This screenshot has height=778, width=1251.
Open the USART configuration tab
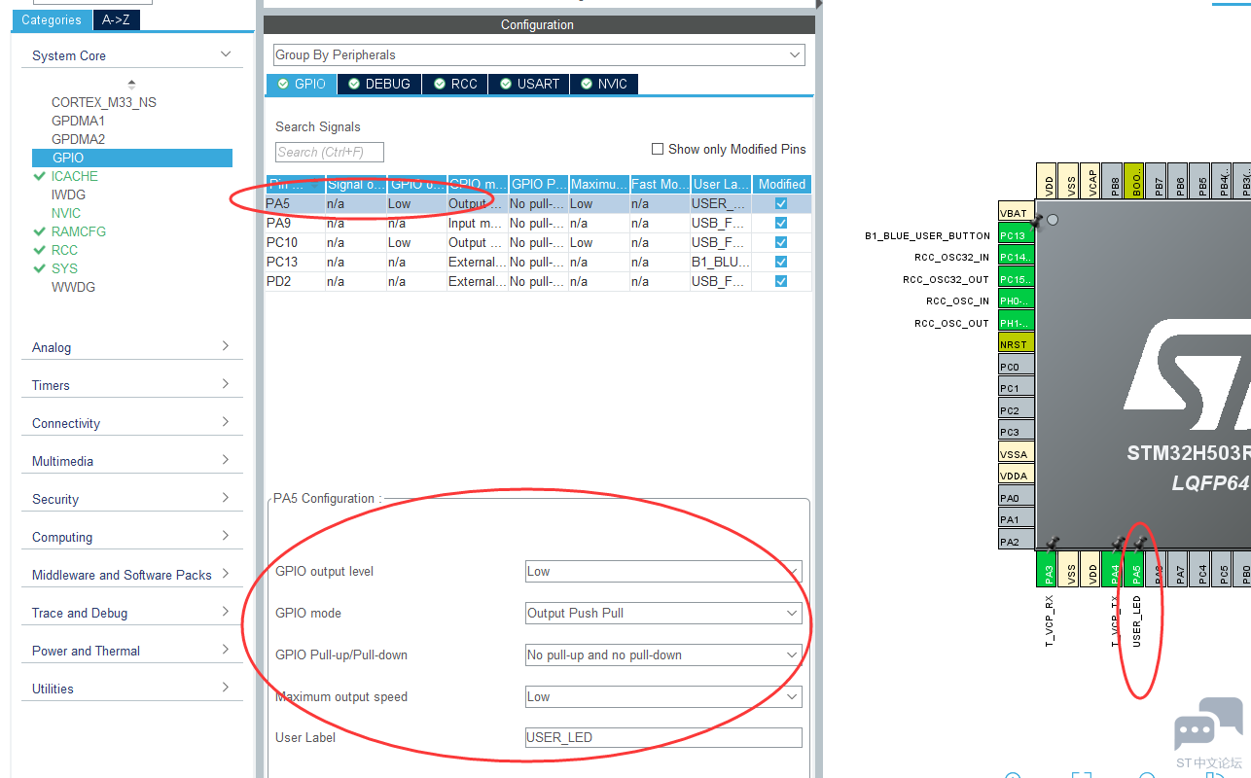(x=529, y=84)
